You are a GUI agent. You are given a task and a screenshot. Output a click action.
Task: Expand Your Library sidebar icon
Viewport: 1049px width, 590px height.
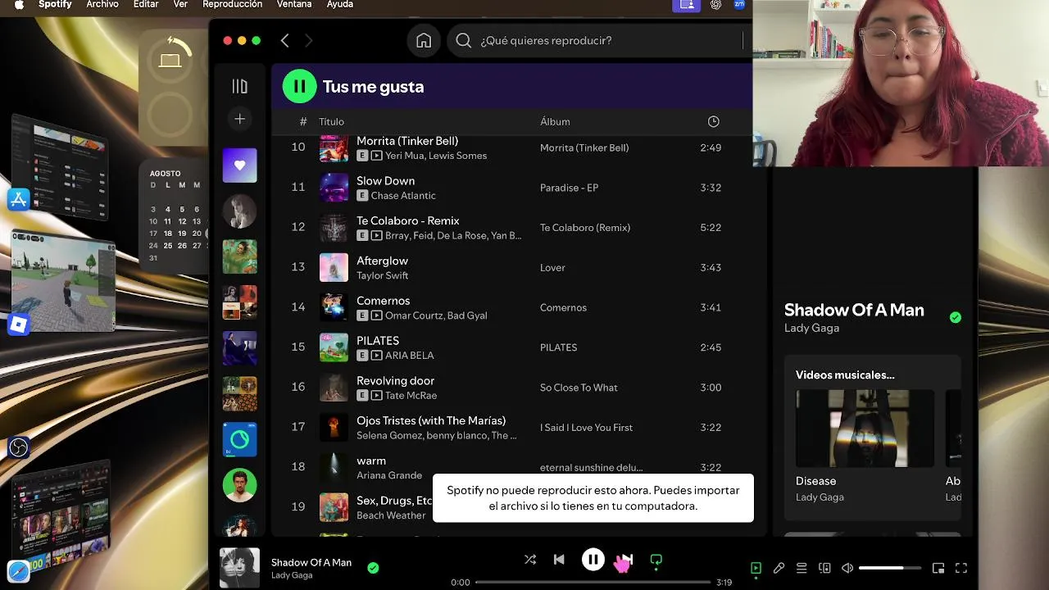(x=239, y=86)
